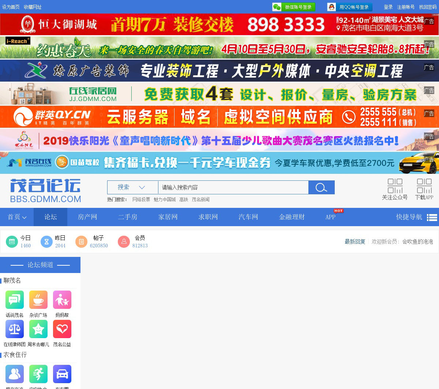Click the 找回密码 link
The height and width of the screenshot is (389, 439).
pyautogui.click(x=428, y=7)
